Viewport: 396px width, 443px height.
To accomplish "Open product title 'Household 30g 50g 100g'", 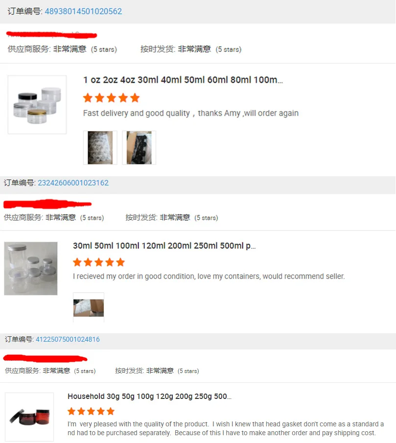I will tap(149, 396).
